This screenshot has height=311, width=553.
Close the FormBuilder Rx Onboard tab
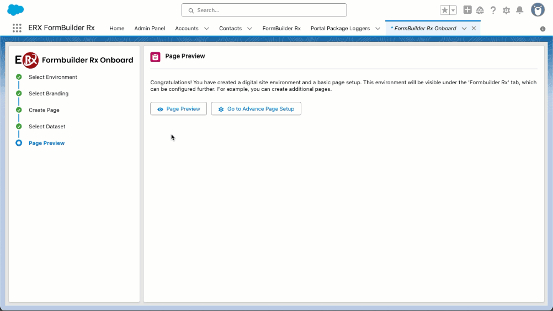pos(474,28)
